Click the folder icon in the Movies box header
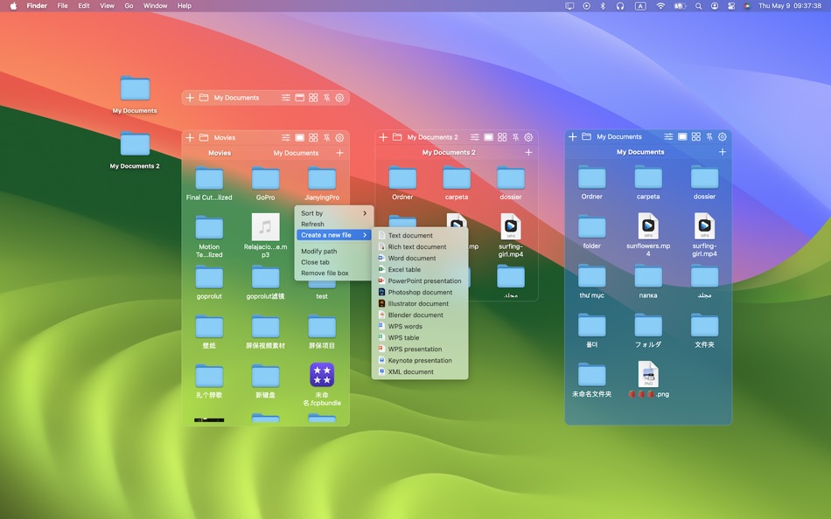The image size is (831, 519). click(x=204, y=137)
